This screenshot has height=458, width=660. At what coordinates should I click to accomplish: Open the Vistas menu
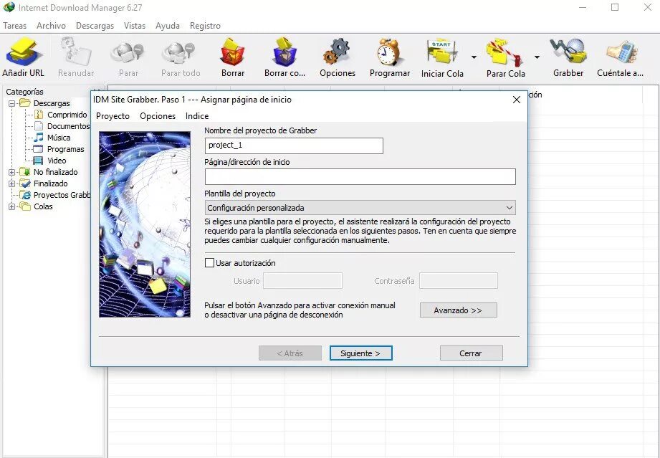pyautogui.click(x=135, y=26)
